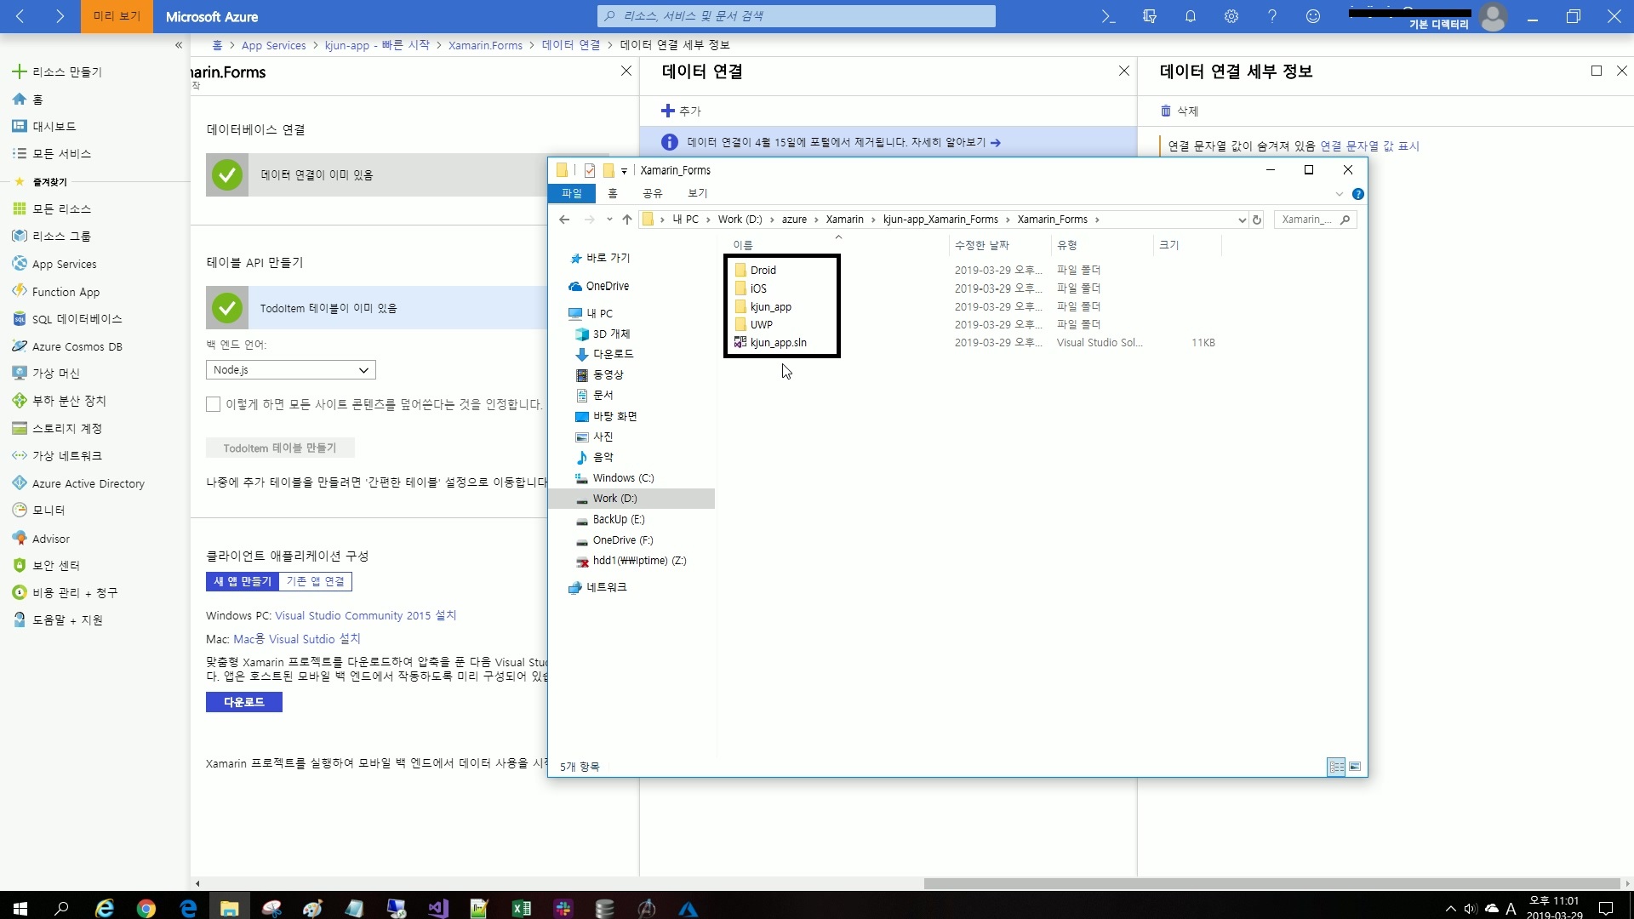Open Visual Studio from the taskbar
Screen dimensions: 1634x919
coord(438,908)
